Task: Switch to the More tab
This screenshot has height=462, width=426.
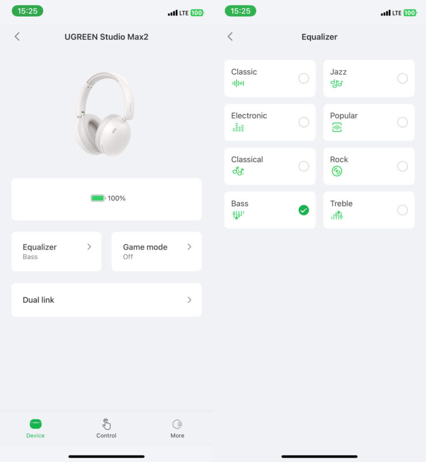Action: point(177,429)
